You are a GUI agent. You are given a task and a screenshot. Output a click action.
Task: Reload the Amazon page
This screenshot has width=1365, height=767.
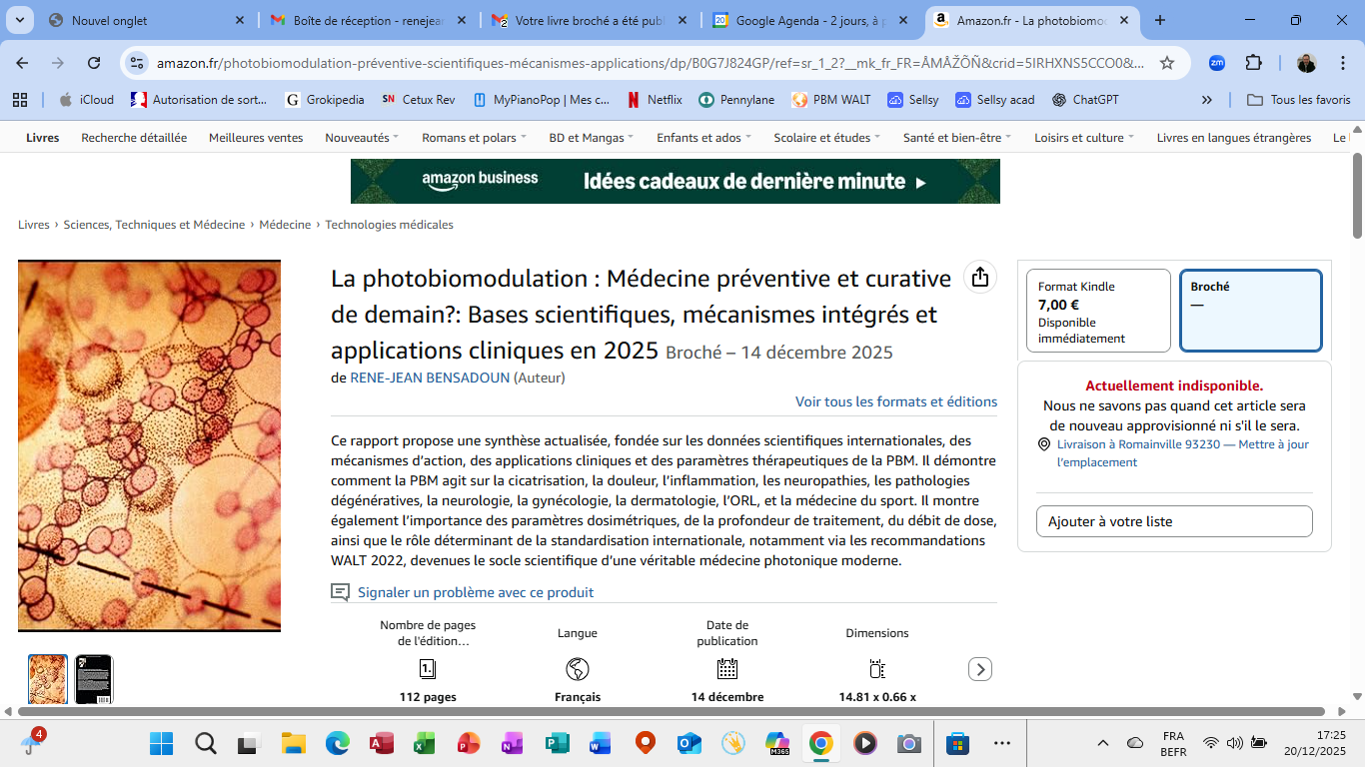click(x=94, y=63)
